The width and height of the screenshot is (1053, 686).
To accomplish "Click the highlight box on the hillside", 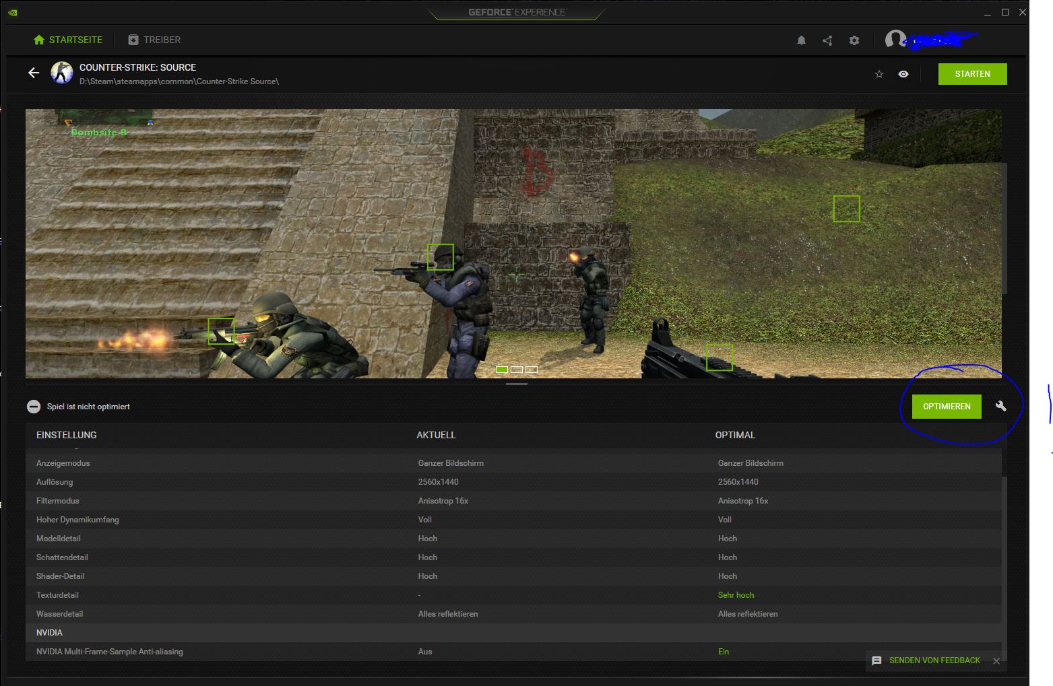I will coord(846,209).
